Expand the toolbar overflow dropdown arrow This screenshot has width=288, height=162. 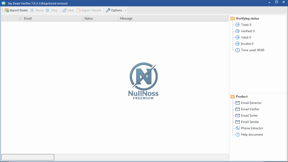(x=125, y=11)
